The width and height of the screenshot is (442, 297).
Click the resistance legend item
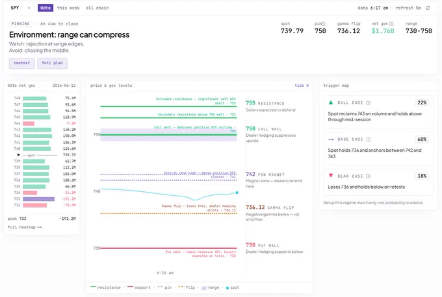click(x=105, y=287)
